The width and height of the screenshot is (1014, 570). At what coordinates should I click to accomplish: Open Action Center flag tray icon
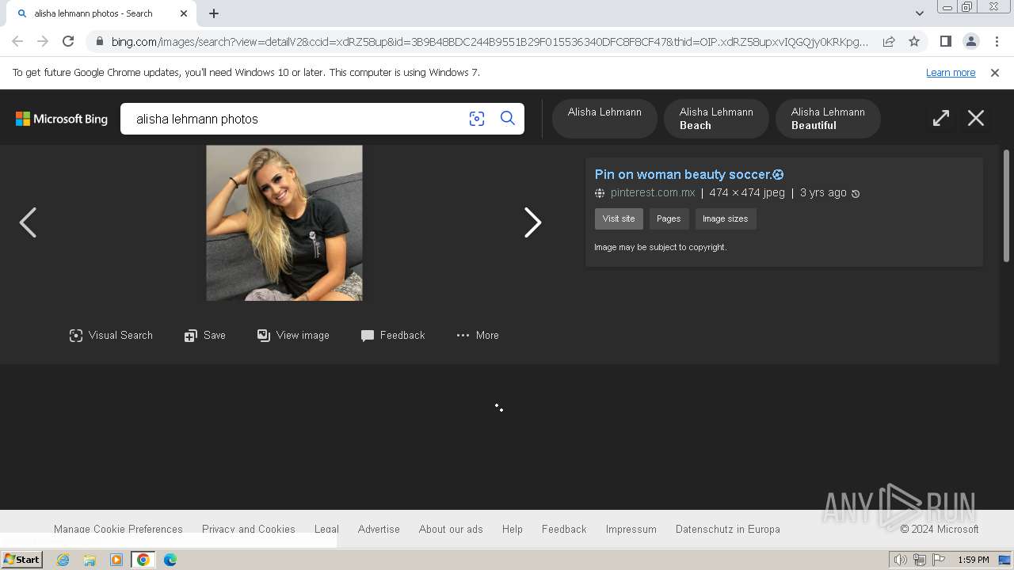point(939,560)
